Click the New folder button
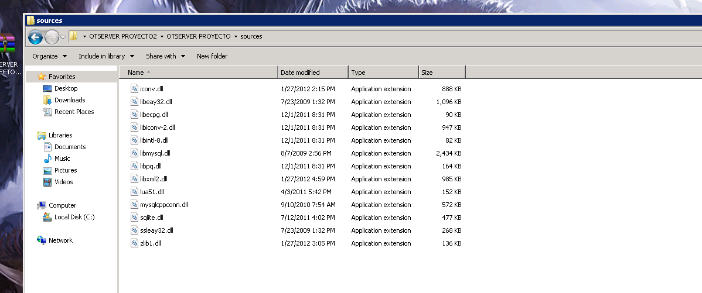Viewport: 702px width, 293px height. tap(212, 56)
